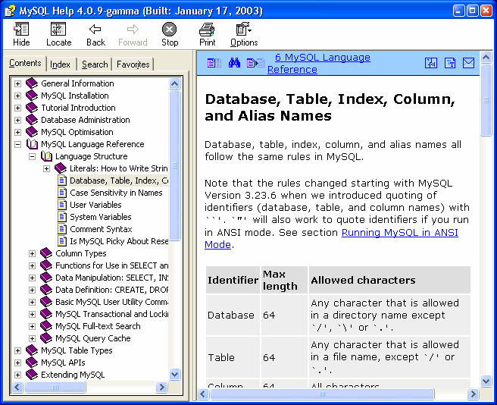Image resolution: width=497 pixels, height=405 pixels.
Task: Click the MySQL Installation book icon
Action: tap(32, 96)
